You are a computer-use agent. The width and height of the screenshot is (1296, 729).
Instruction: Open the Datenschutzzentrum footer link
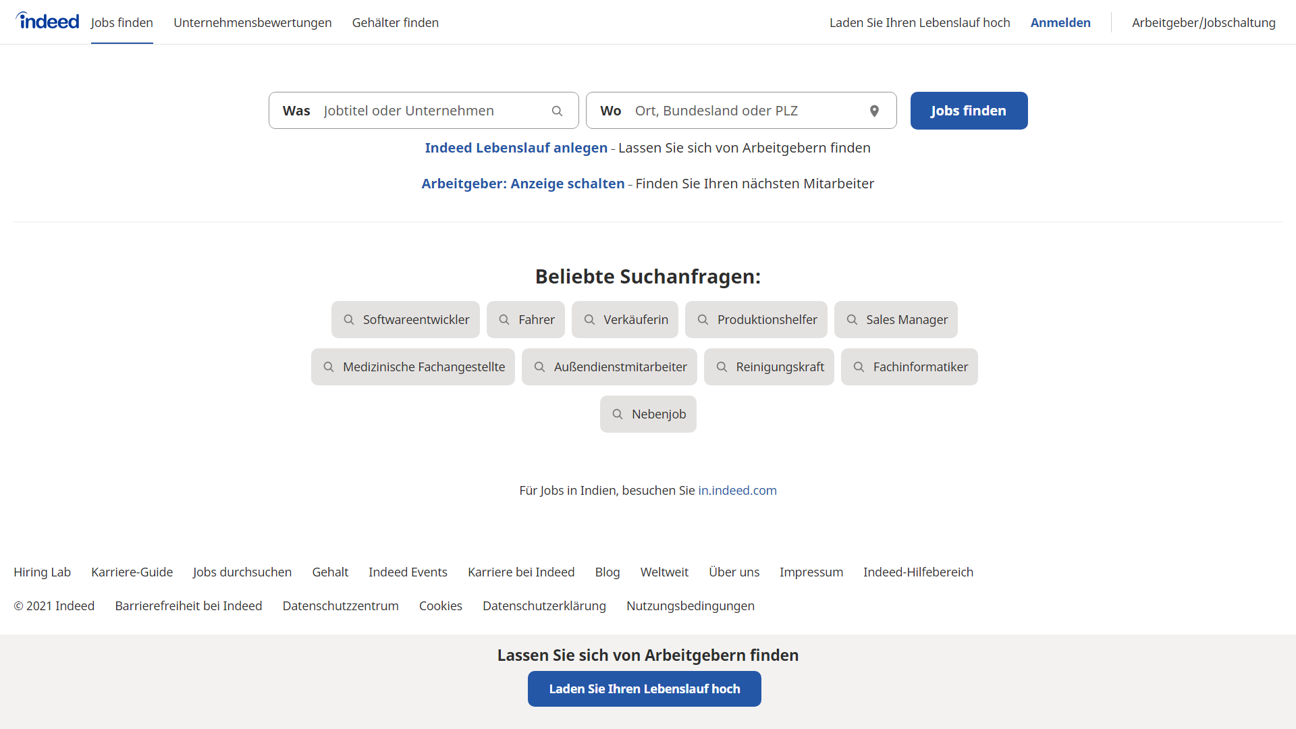point(340,606)
